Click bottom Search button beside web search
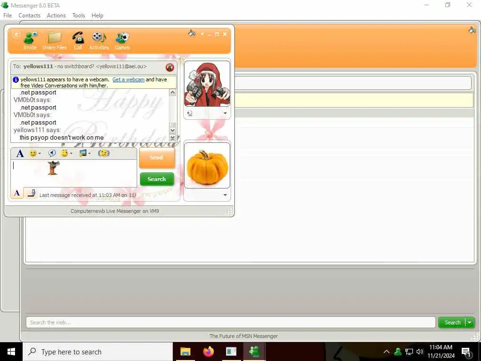 pyautogui.click(x=452, y=322)
